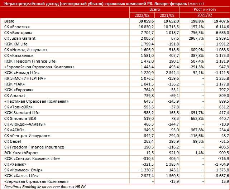Click the row label СК «ТрансОйл»
230x190 pixels.
(x=19, y=107)
